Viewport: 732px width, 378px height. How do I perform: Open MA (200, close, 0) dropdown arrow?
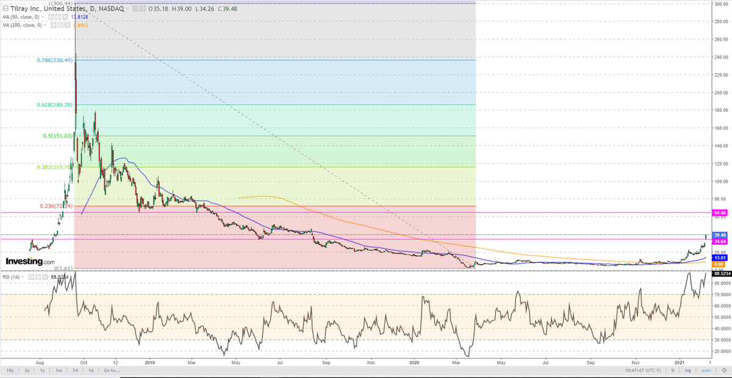45,25
